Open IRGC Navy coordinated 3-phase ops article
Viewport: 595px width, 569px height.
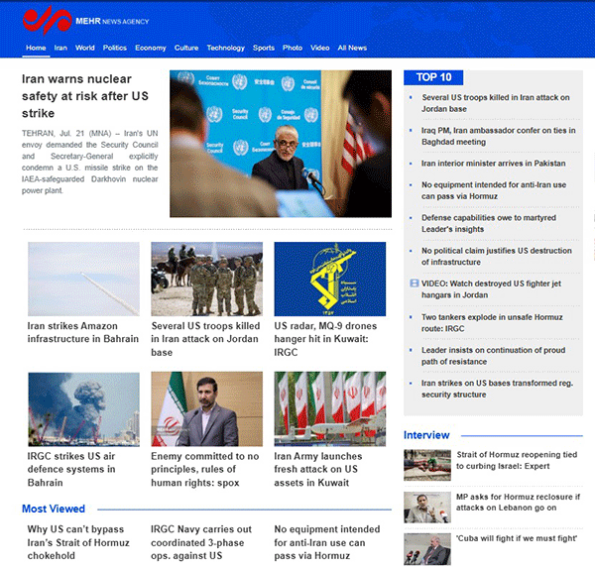tap(201, 542)
